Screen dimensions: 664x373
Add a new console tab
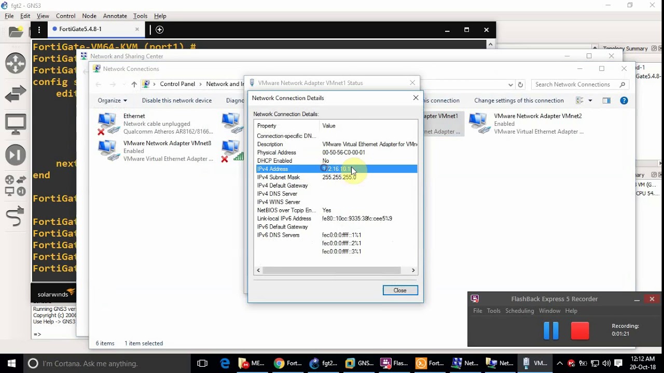pos(160,30)
